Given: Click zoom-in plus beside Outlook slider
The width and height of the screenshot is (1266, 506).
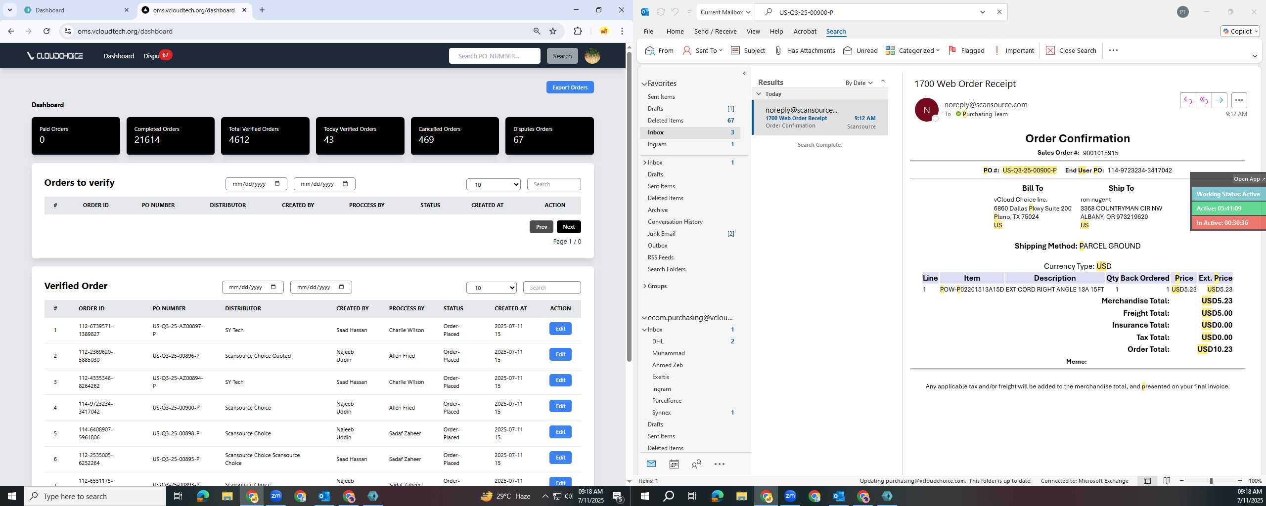Looking at the screenshot, I should tap(1240, 481).
